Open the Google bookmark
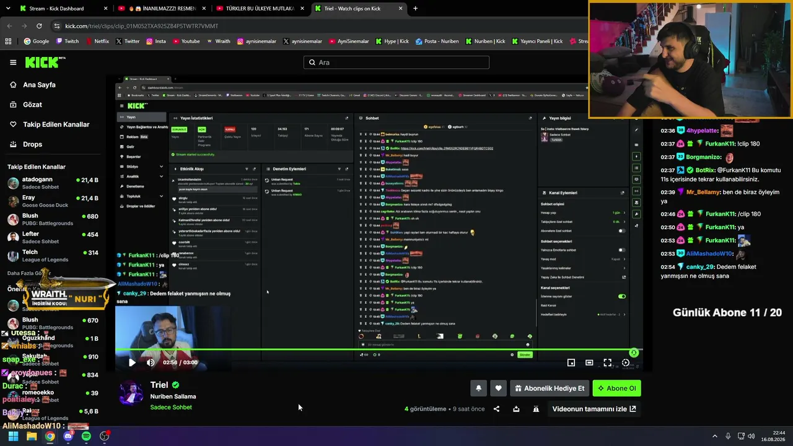The image size is (793, 446). (x=37, y=42)
